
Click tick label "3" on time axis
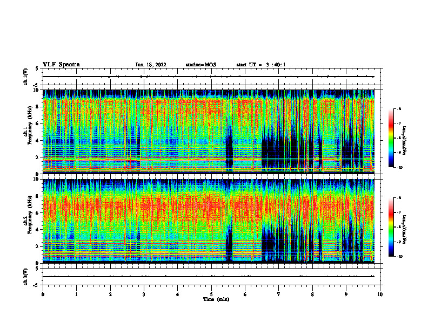click(144, 294)
